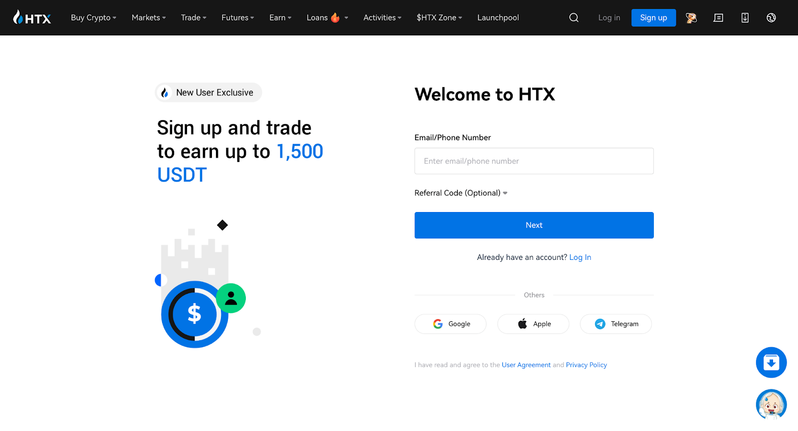
Task: Open the globe language selector icon
Action: point(771,18)
